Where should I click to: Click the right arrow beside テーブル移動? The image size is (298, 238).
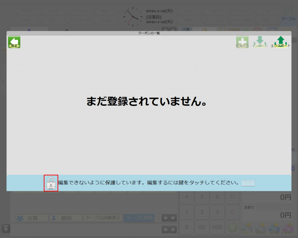pos(173,218)
